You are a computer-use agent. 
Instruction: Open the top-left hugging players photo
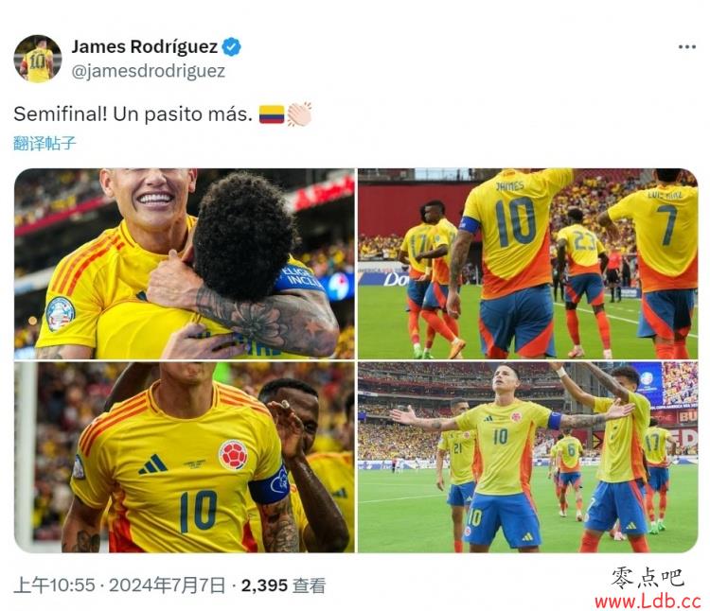[185, 264]
